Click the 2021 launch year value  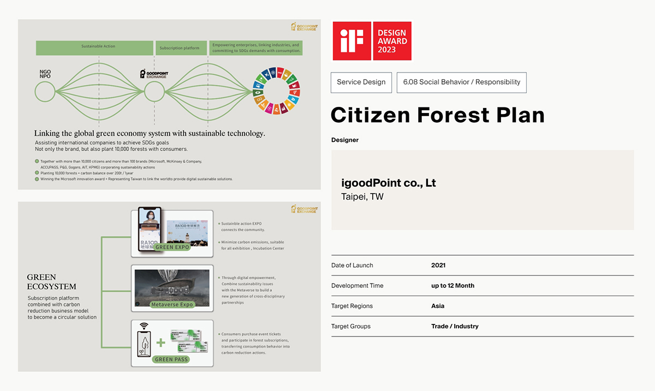438,266
